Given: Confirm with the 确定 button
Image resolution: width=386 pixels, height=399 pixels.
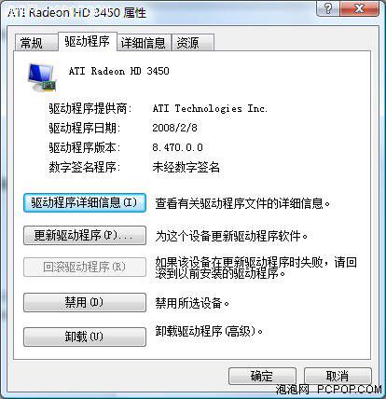Looking at the screenshot, I should pos(262,377).
